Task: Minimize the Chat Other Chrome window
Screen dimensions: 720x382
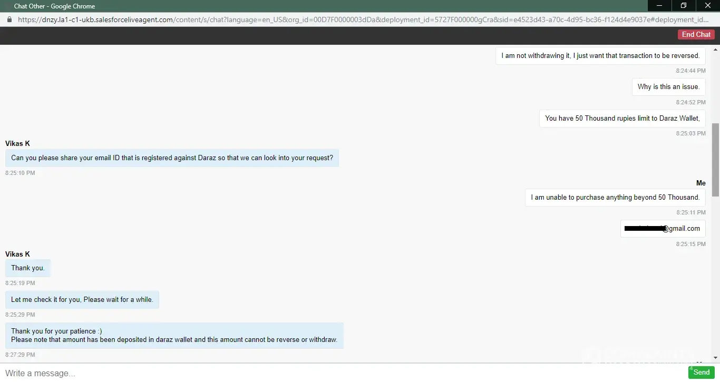Action: pos(659,6)
